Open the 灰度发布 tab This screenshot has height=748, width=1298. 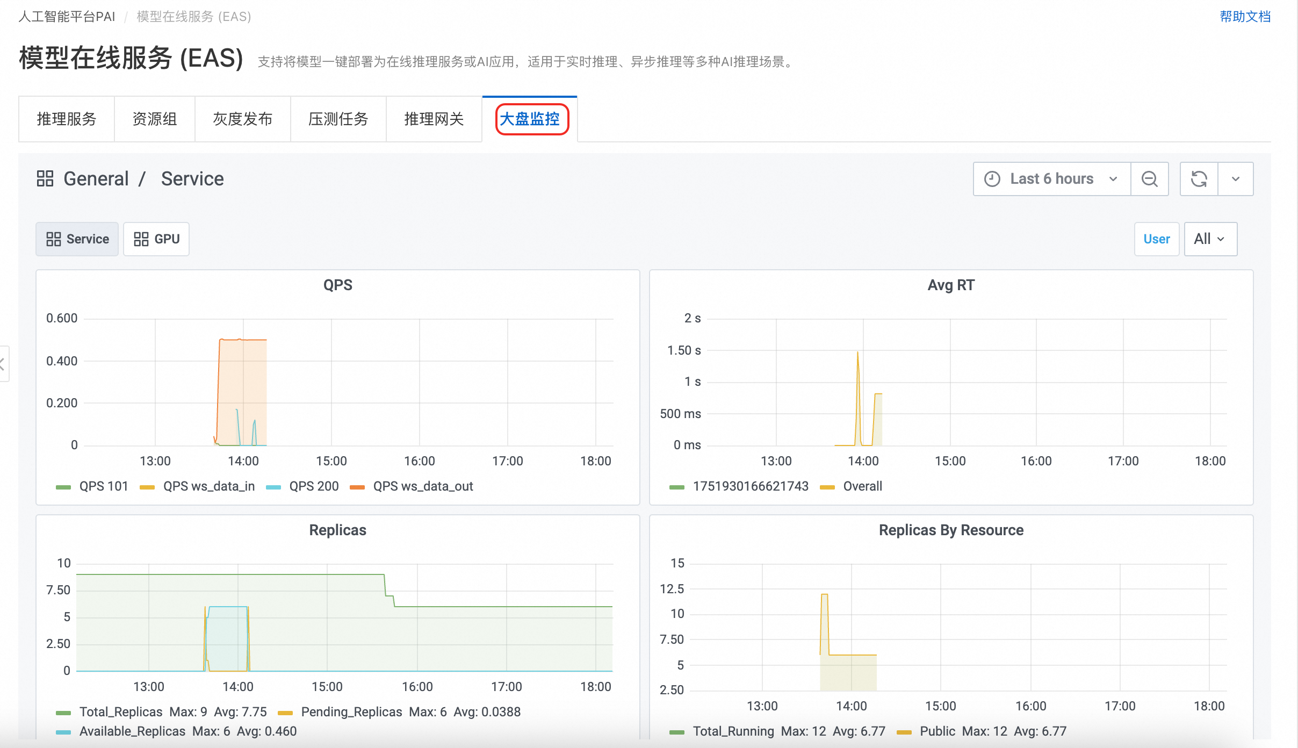pos(243,119)
